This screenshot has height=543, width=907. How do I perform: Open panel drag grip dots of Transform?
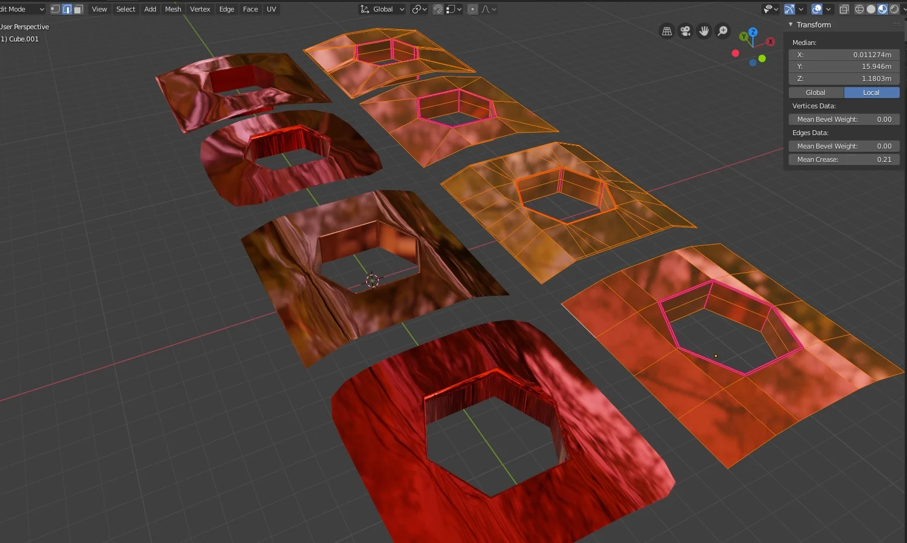[897, 25]
